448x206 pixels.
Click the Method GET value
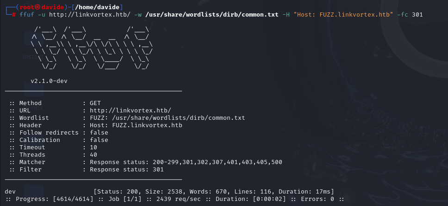pos(95,103)
